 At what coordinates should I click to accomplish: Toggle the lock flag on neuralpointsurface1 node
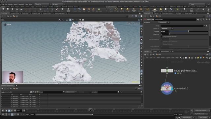181,73
